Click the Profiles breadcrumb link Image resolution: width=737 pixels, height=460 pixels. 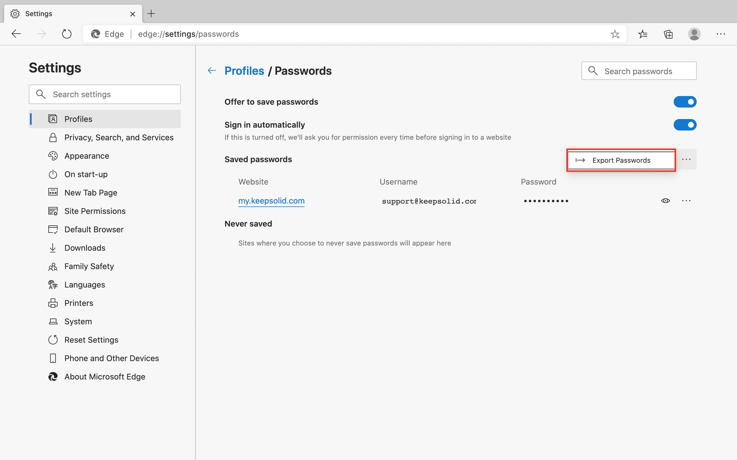coord(244,71)
